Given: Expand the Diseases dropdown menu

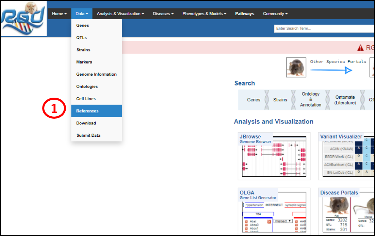Looking at the screenshot, I should click(163, 14).
